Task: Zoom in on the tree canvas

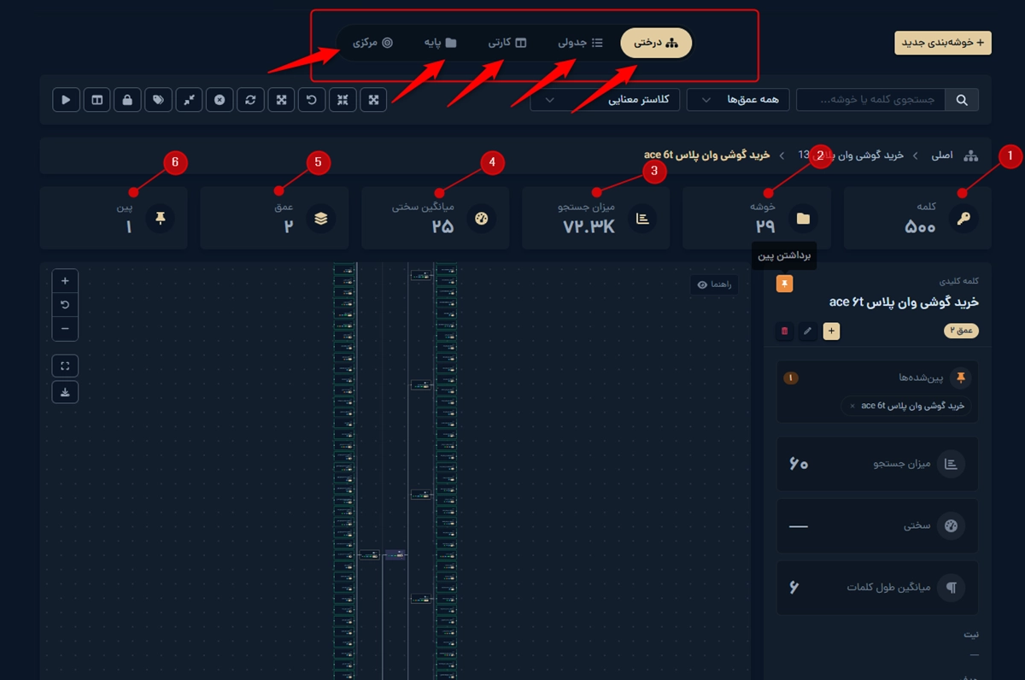Action: click(65, 280)
